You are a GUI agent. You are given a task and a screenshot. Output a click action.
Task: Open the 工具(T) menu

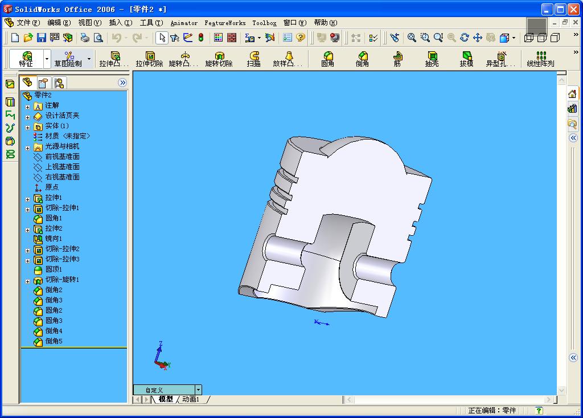pyautogui.click(x=151, y=23)
